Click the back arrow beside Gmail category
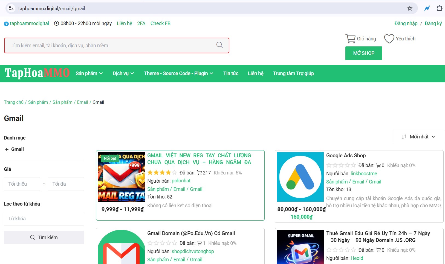 tap(6, 149)
